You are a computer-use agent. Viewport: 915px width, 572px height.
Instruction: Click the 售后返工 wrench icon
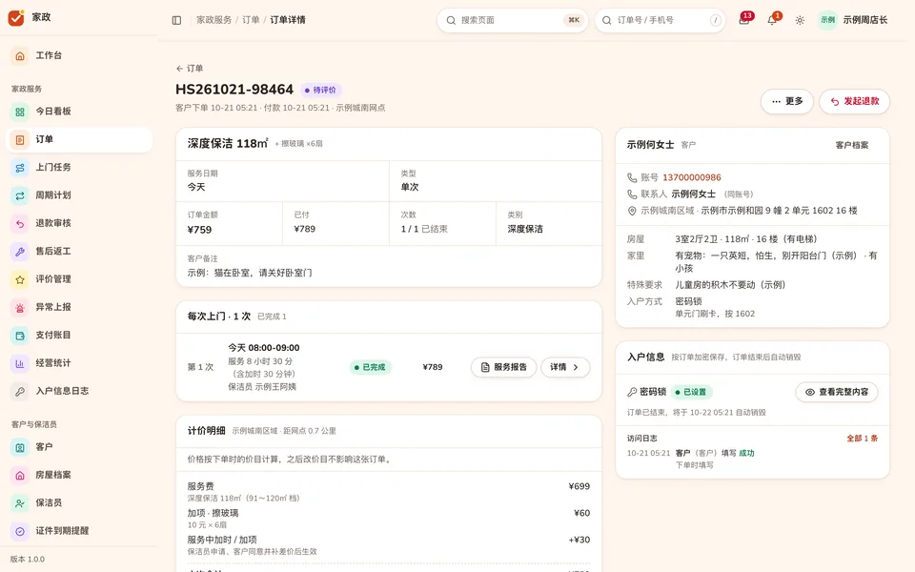tap(20, 252)
